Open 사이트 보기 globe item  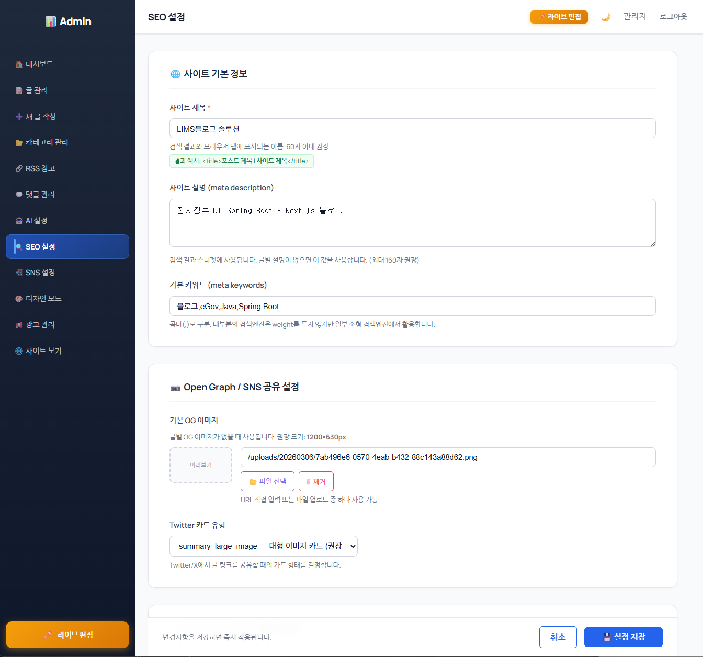[x=43, y=351]
